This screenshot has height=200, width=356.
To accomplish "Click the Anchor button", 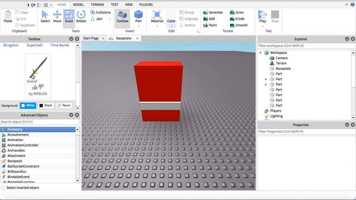I will tap(187, 25).
